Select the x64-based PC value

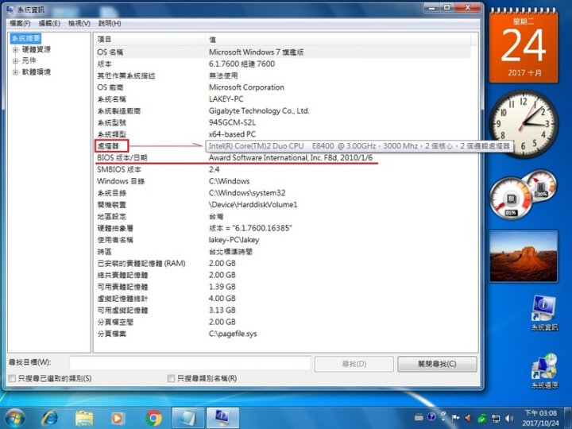(x=232, y=134)
